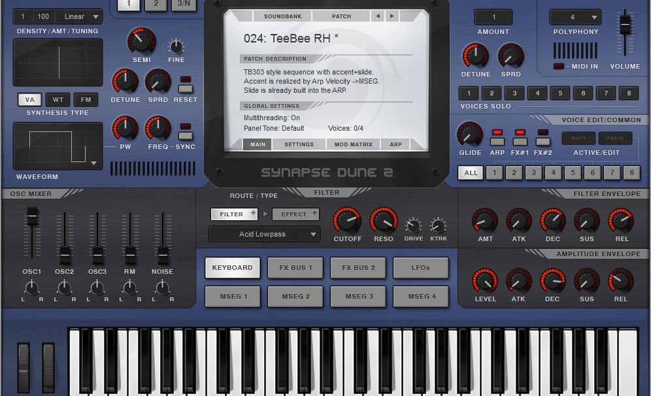
Task: Click the filter RESO knob
Action: (383, 220)
